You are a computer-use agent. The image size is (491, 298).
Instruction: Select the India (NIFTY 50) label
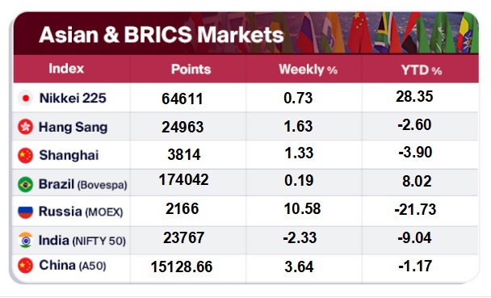82,241
